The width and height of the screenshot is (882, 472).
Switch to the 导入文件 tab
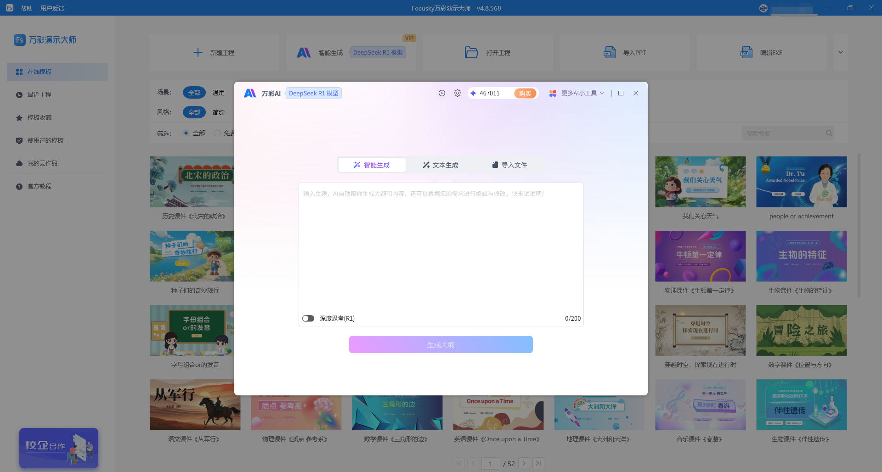click(x=510, y=165)
